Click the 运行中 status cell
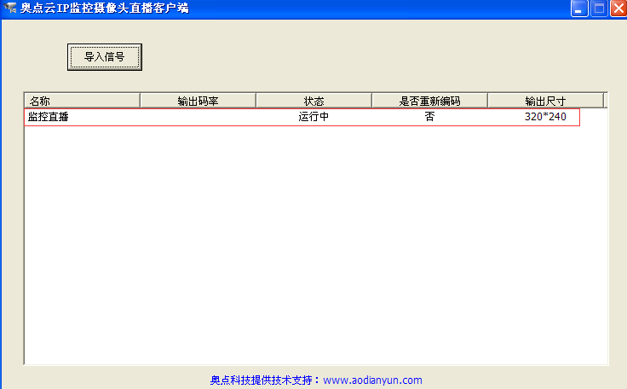The width and height of the screenshot is (627, 389). pyautogui.click(x=313, y=117)
